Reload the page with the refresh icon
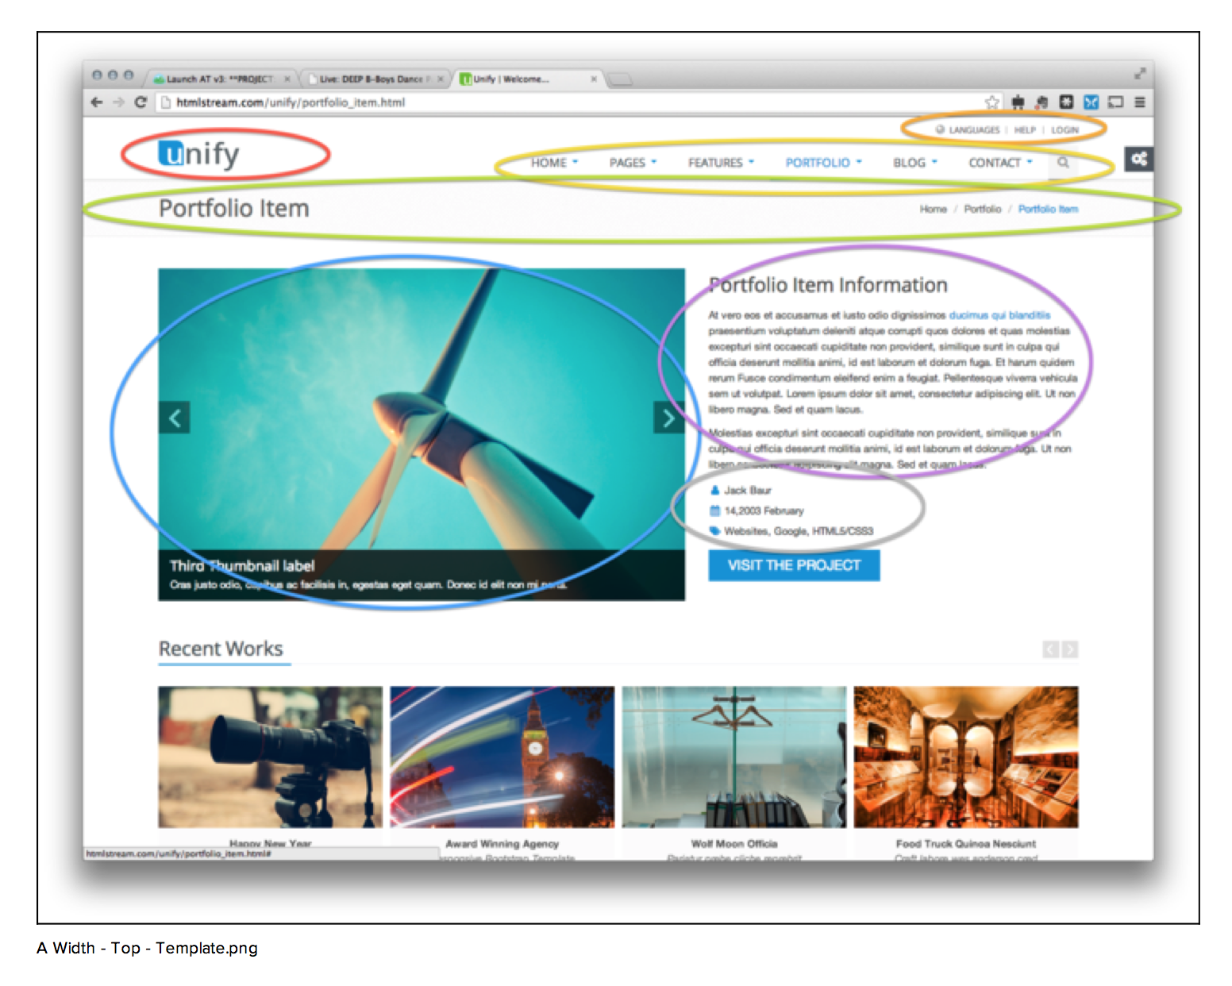 [x=141, y=102]
